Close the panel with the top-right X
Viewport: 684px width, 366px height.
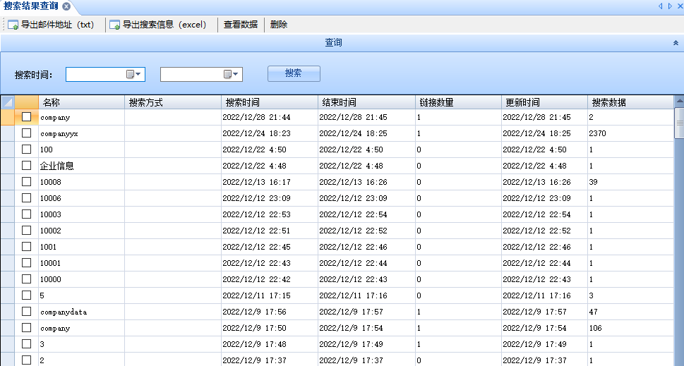(x=678, y=6)
